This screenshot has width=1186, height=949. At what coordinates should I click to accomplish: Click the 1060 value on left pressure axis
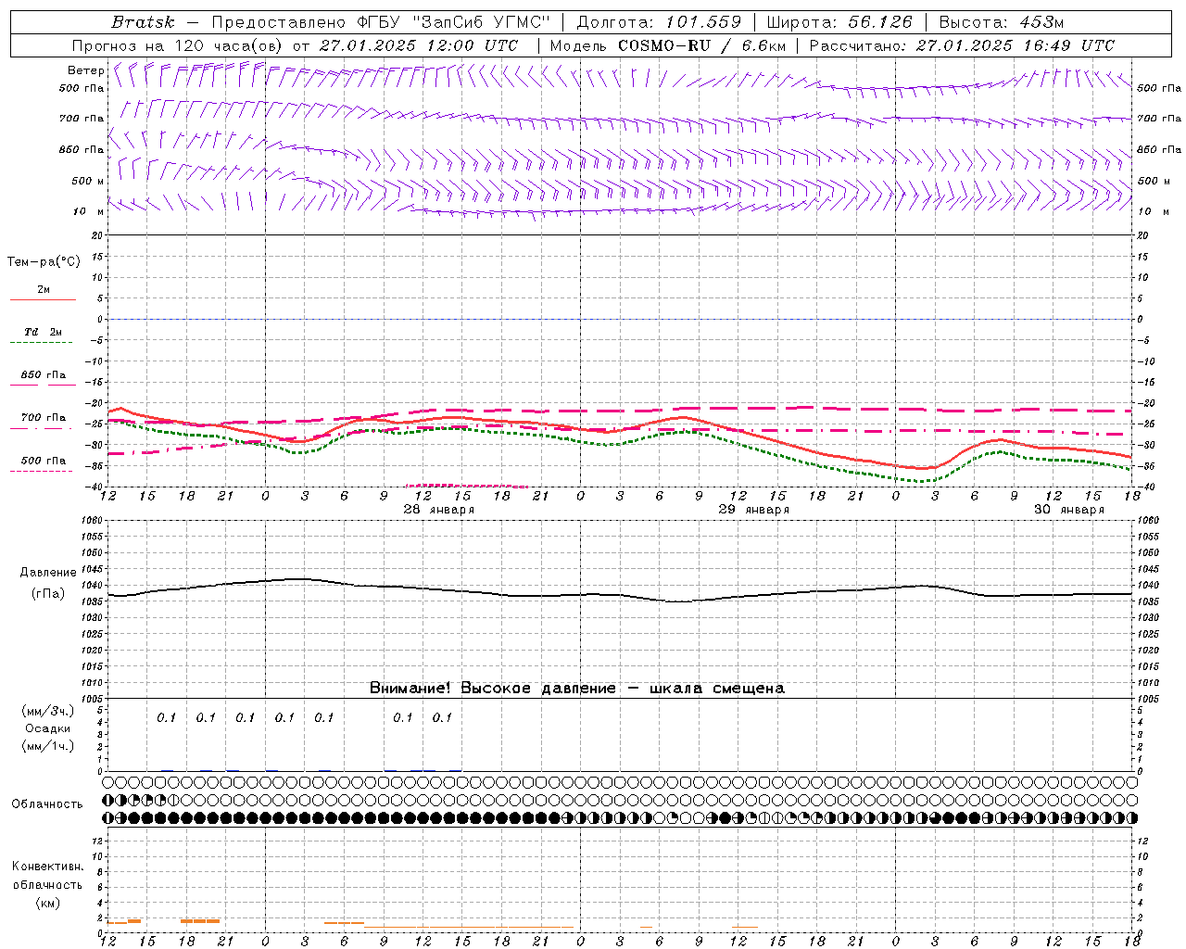93,520
